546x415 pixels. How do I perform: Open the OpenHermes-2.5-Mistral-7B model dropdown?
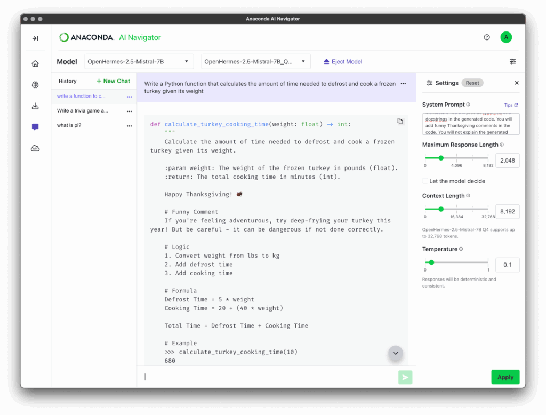(x=139, y=62)
